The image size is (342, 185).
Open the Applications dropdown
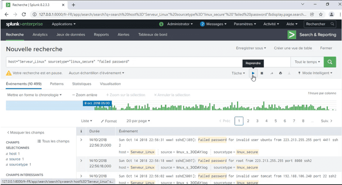(64, 24)
